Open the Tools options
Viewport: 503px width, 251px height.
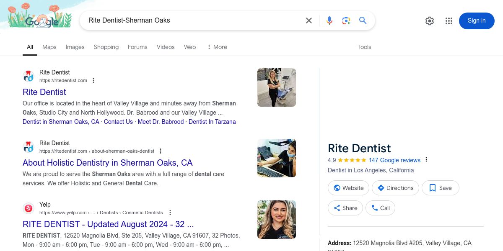364,47
